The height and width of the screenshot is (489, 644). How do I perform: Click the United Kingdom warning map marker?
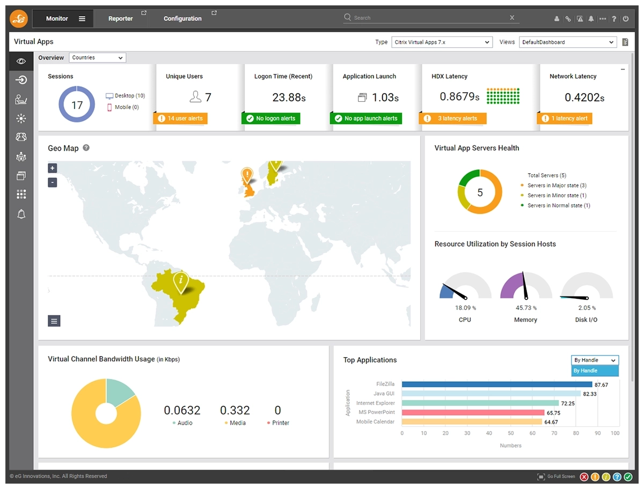tap(246, 176)
